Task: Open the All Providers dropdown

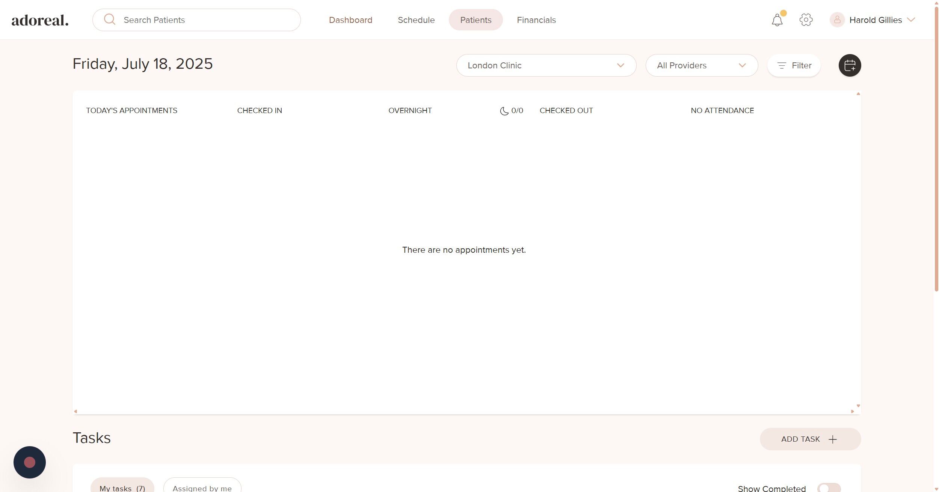Action: [x=701, y=65]
